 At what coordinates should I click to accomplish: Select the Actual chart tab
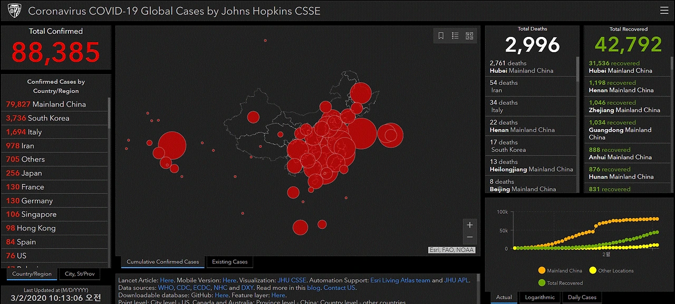click(x=504, y=297)
